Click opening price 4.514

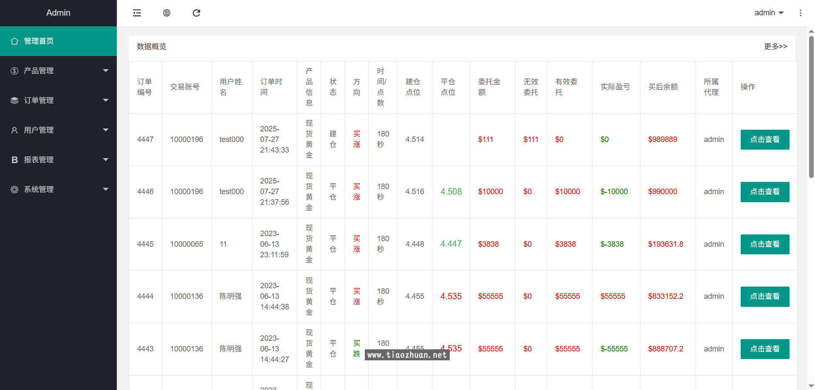tap(415, 139)
